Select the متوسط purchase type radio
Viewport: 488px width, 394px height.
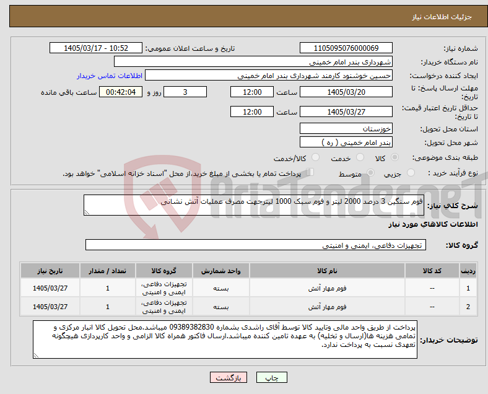[370, 172]
